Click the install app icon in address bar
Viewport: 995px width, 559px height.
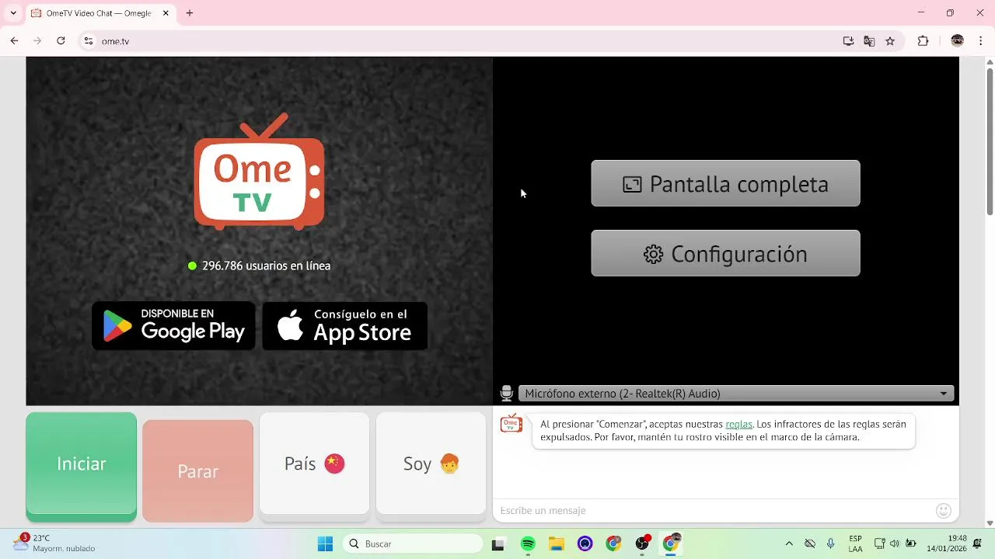(848, 41)
